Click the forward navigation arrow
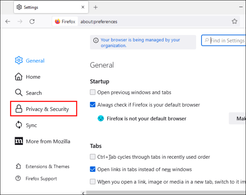 [20, 21]
